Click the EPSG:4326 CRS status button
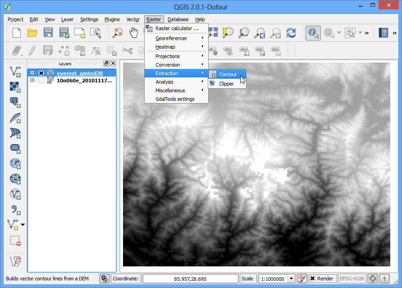 coord(351,279)
